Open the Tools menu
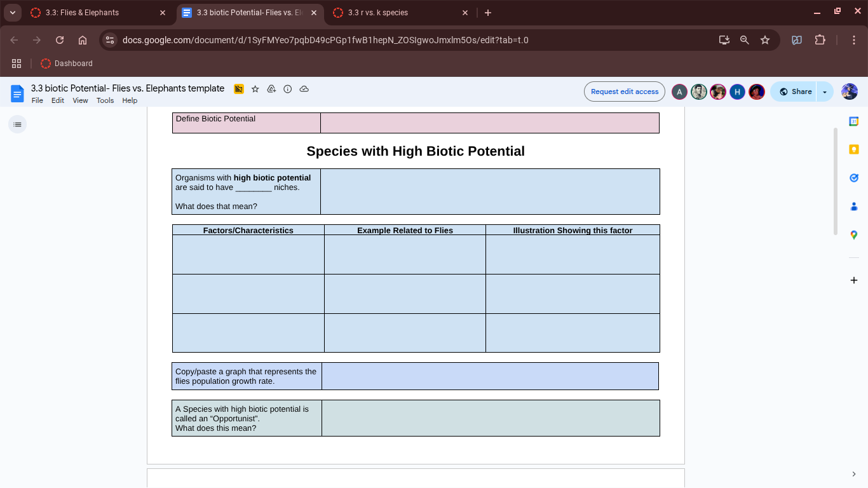 click(105, 100)
